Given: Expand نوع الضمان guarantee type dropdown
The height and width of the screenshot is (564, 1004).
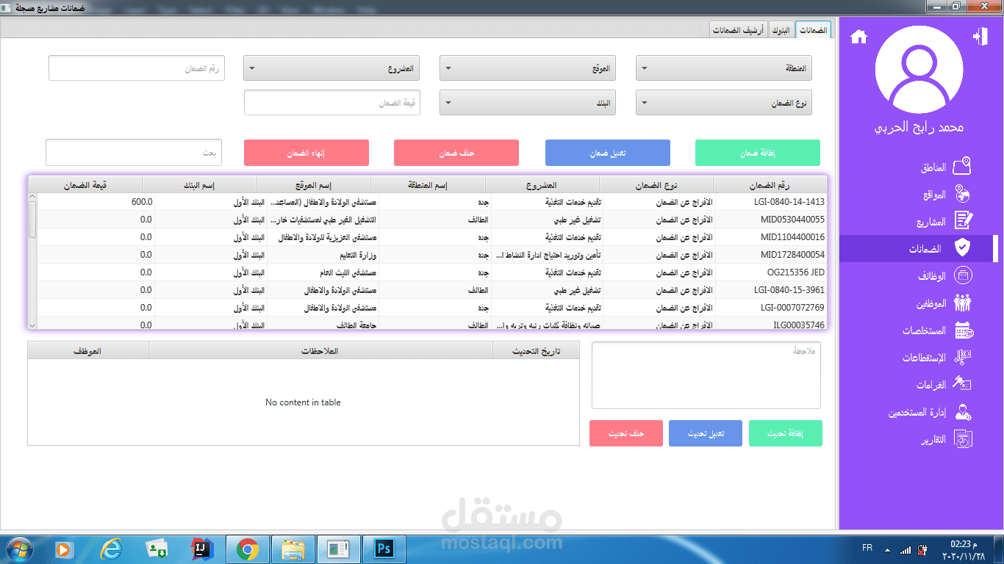Looking at the screenshot, I should [x=723, y=103].
